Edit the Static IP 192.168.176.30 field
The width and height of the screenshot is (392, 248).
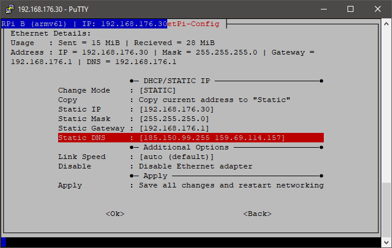[x=176, y=109]
